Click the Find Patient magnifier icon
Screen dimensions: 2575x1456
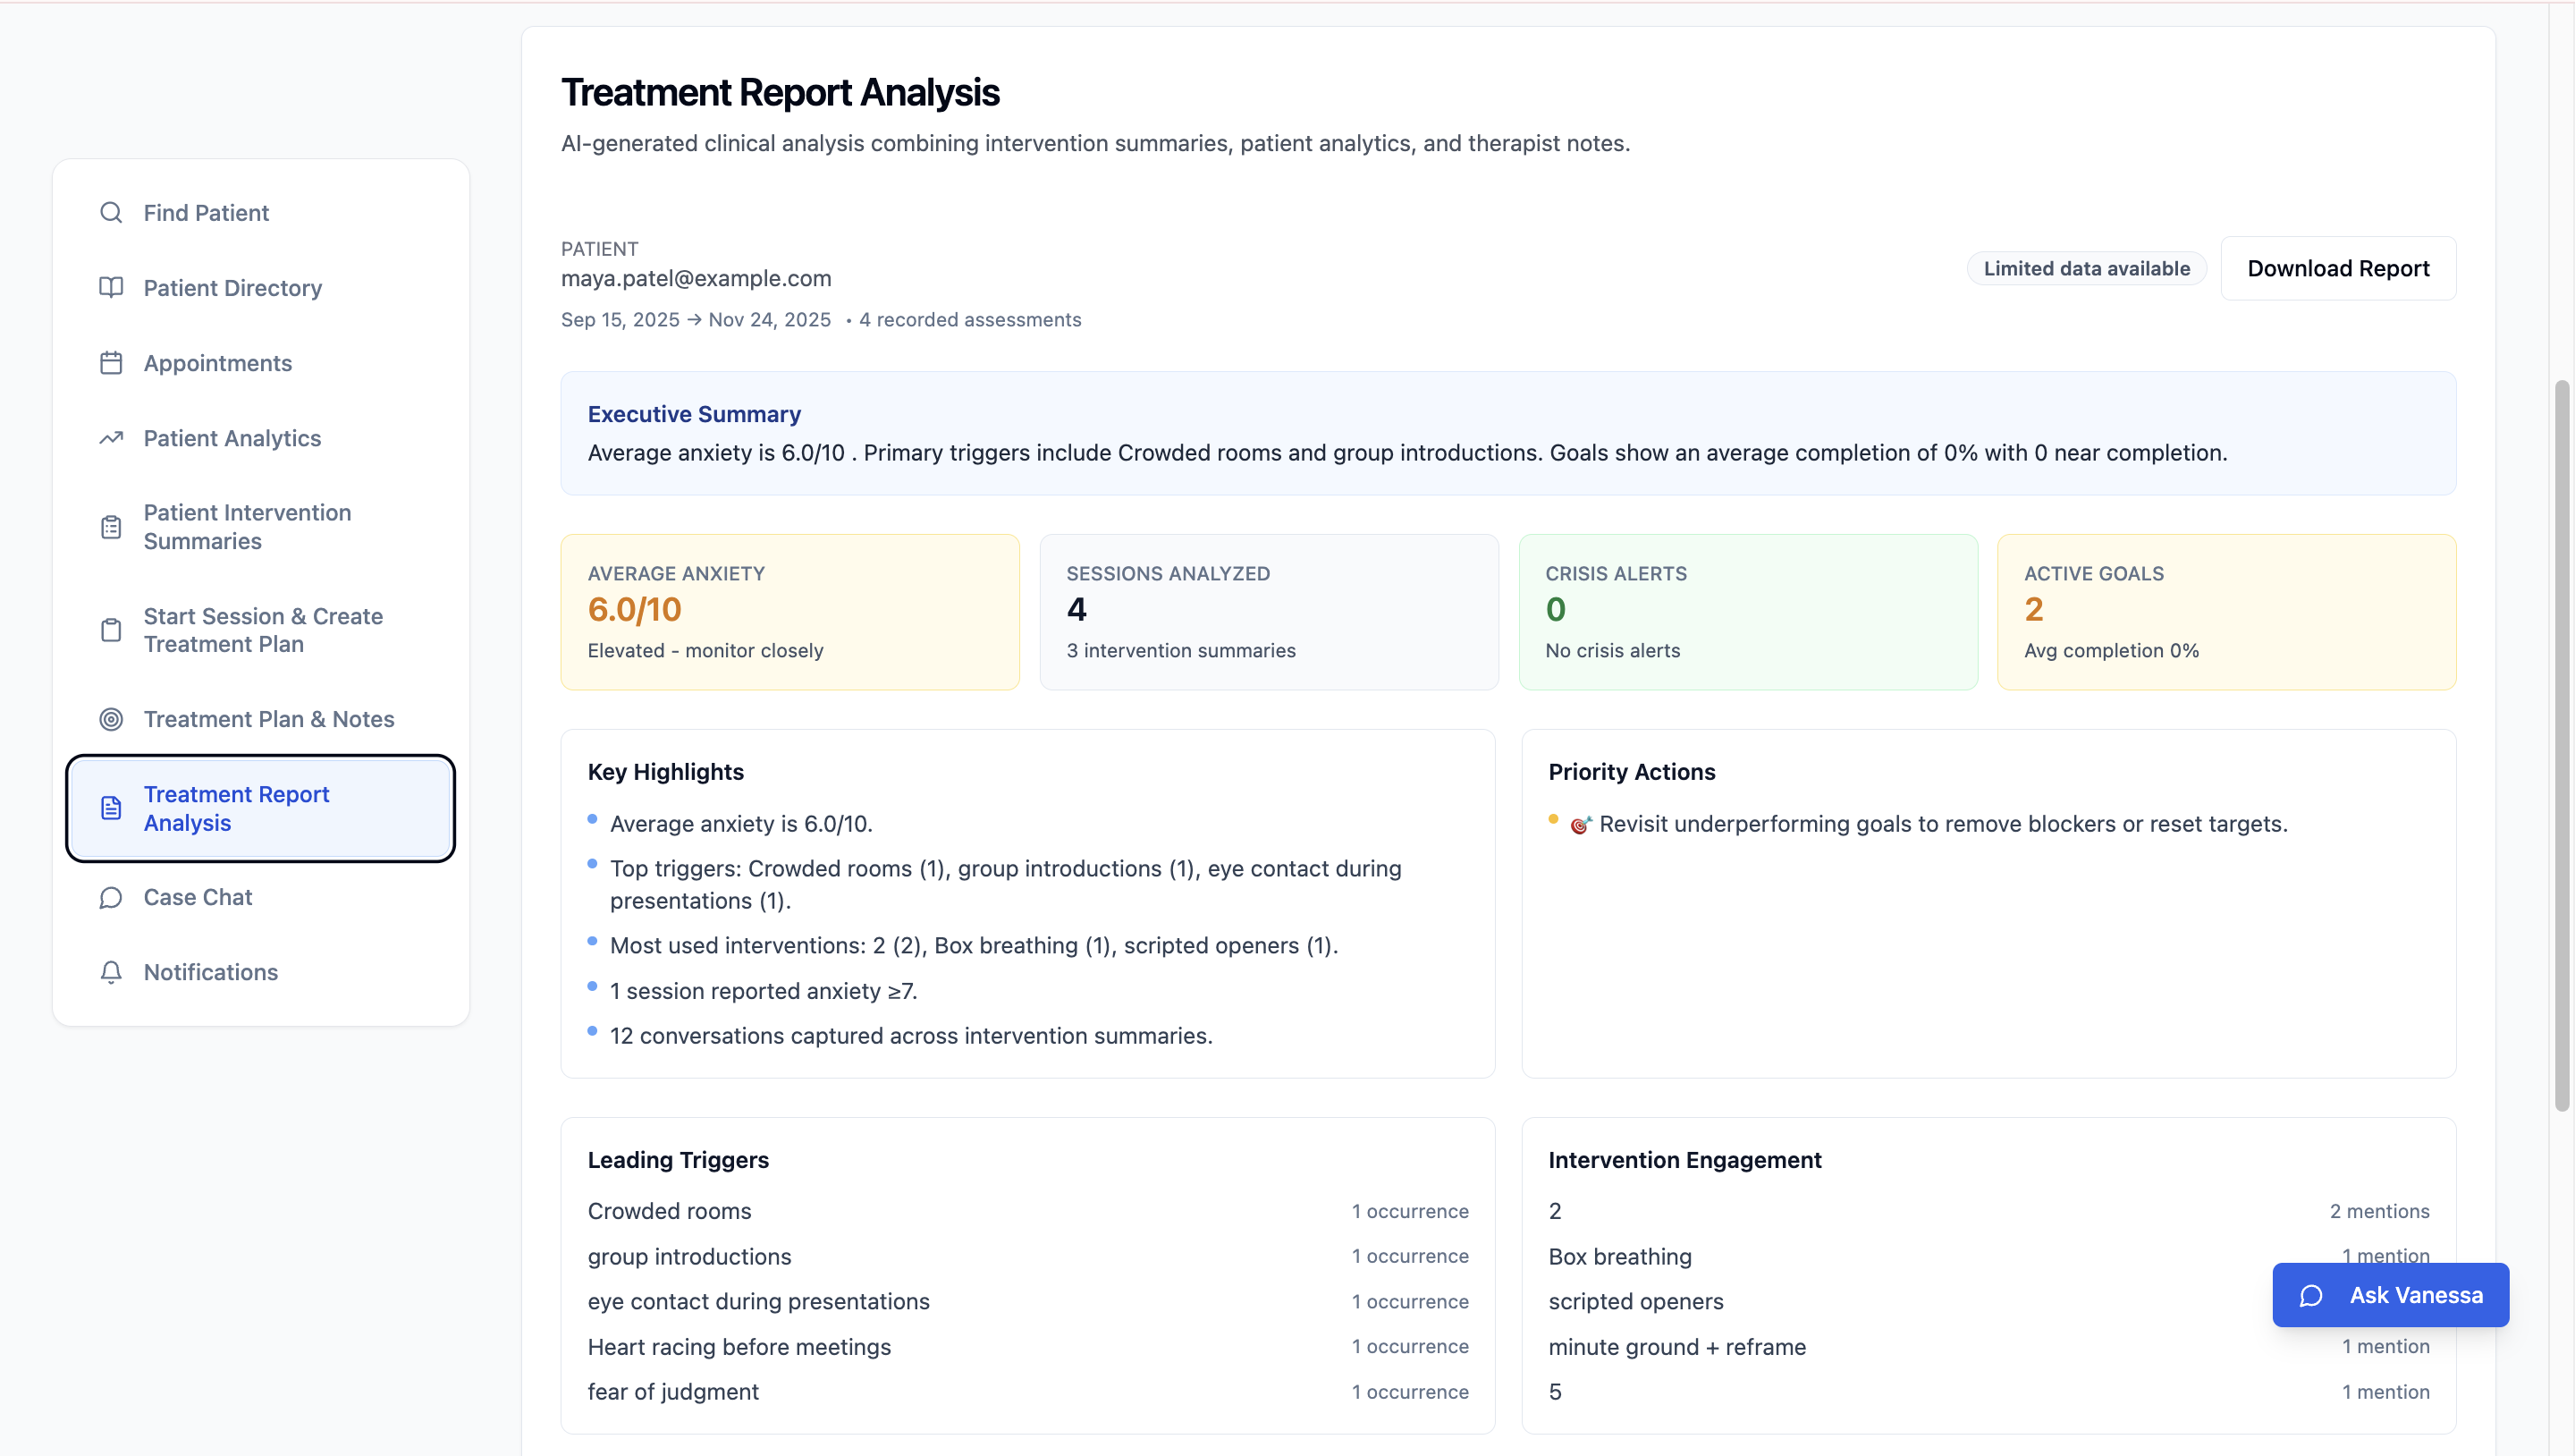pos(111,213)
